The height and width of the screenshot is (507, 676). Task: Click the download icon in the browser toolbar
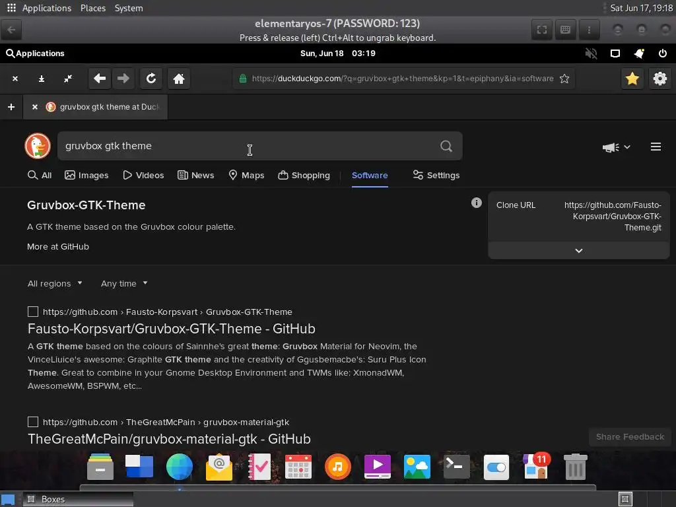[42, 79]
